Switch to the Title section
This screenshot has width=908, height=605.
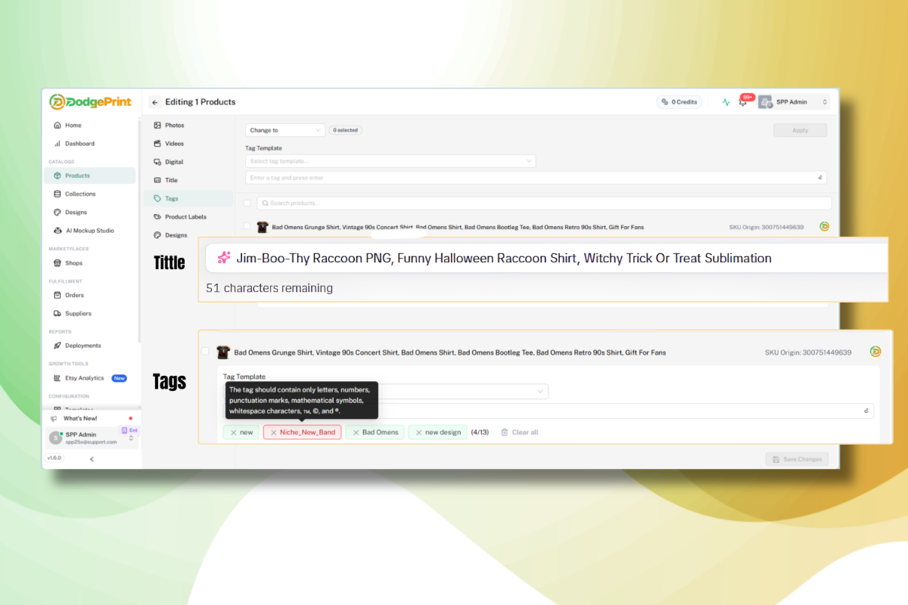171,180
